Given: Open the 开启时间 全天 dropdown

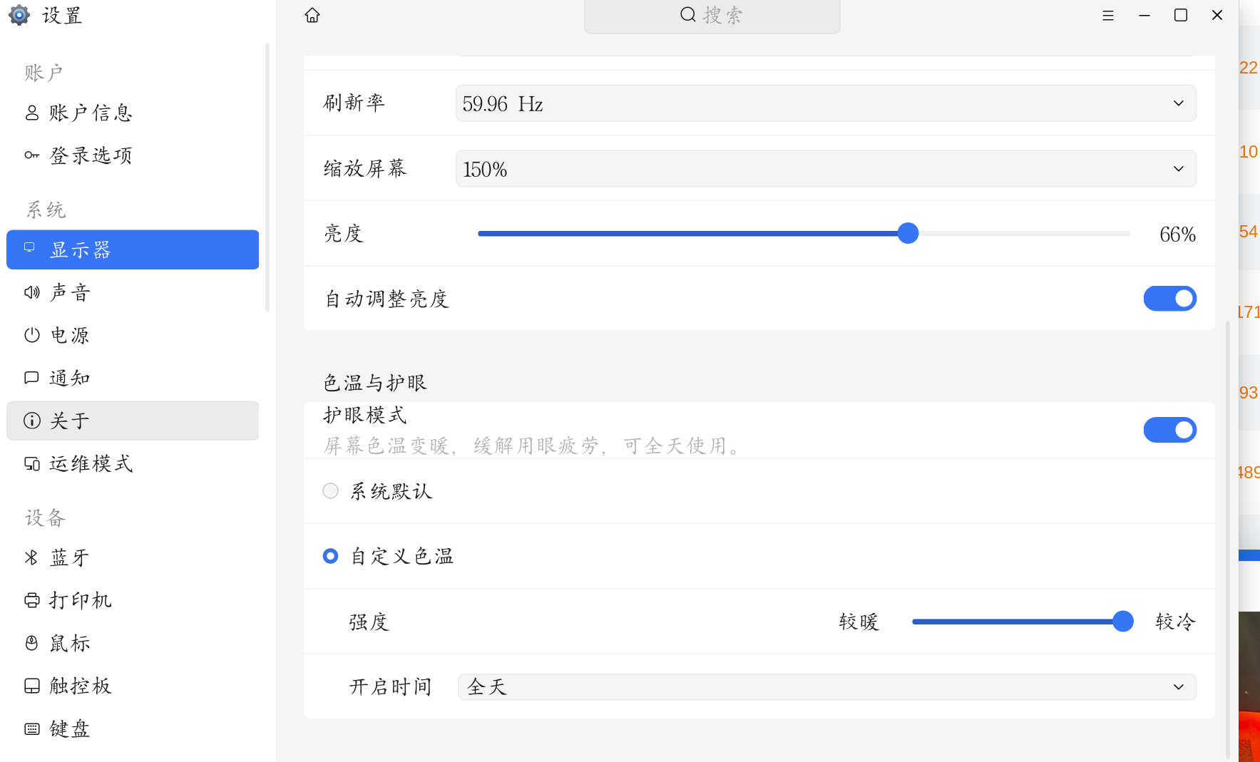Looking at the screenshot, I should click(827, 687).
